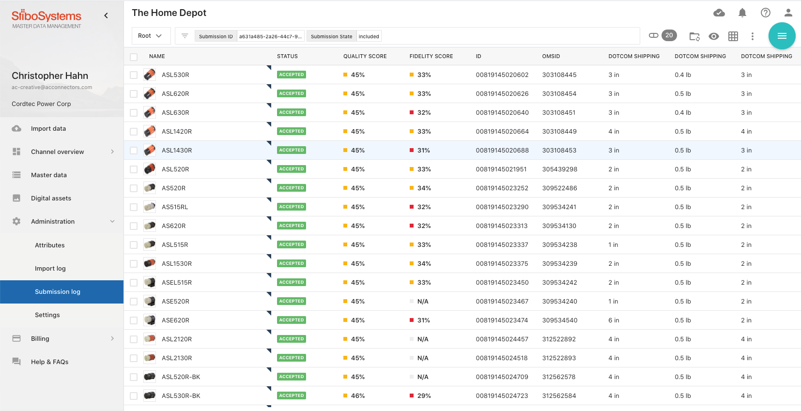Viewport: 801px width, 411px height.
Task: Check the ASL1420R row checkbox
Action: [134, 132]
